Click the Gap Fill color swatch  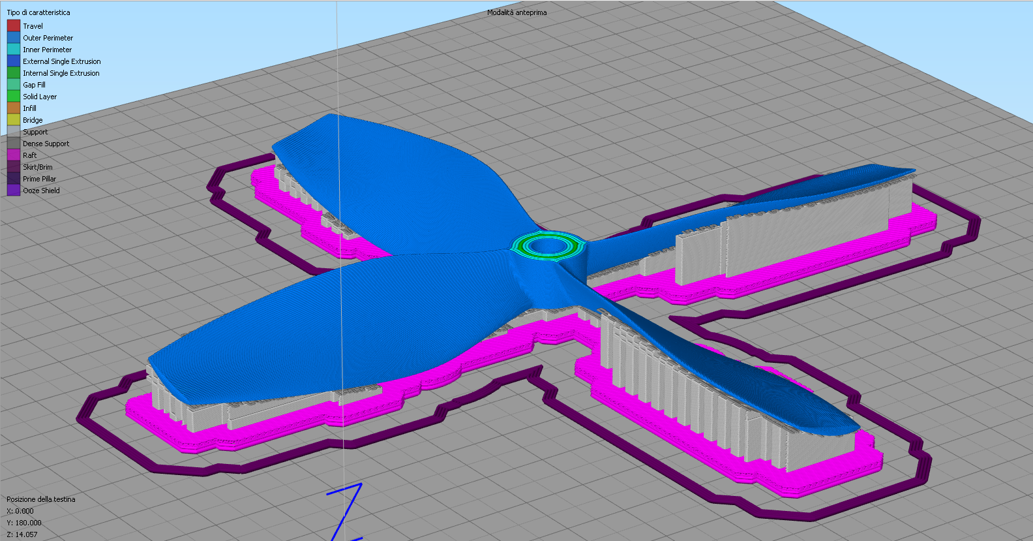pos(14,85)
